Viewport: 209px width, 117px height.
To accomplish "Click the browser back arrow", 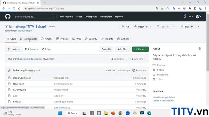I will pyautogui.click(x=4, y=8).
